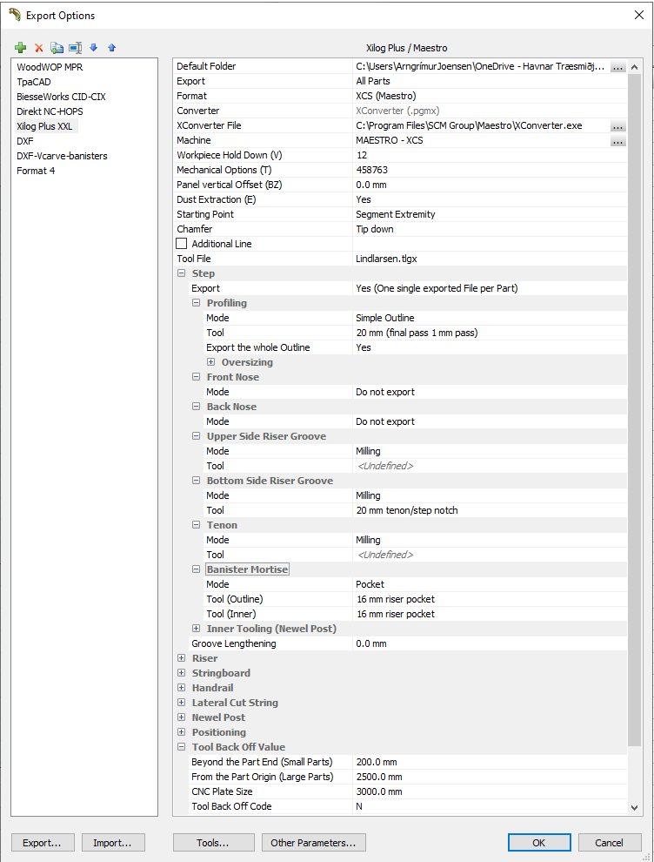Change Export value All Parts
654x862 pixels.
[x=490, y=81]
